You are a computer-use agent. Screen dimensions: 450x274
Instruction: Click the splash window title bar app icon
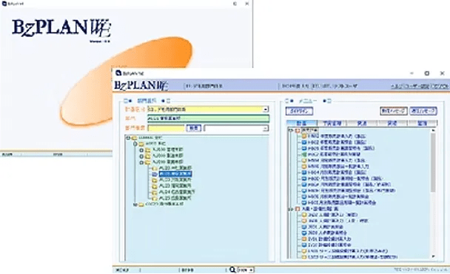[4, 4]
